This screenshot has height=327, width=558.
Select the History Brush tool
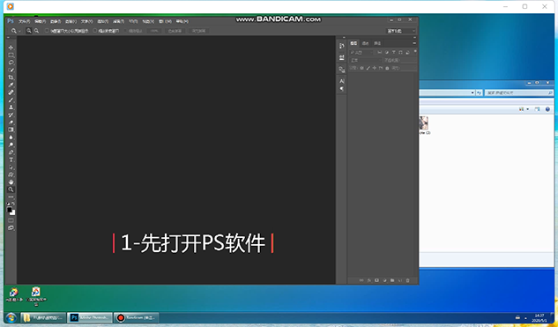(11, 115)
